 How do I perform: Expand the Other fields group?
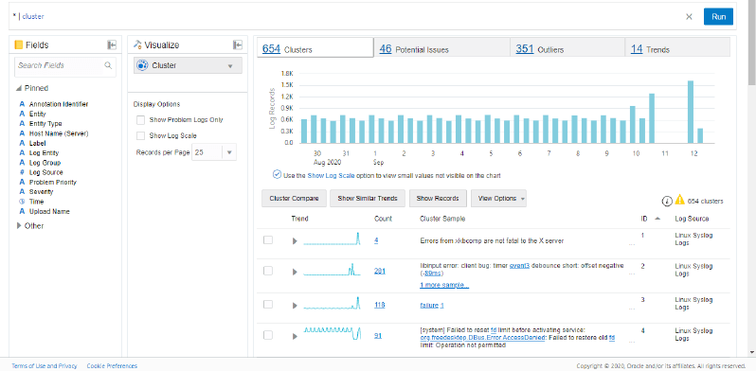click(x=19, y=225)
